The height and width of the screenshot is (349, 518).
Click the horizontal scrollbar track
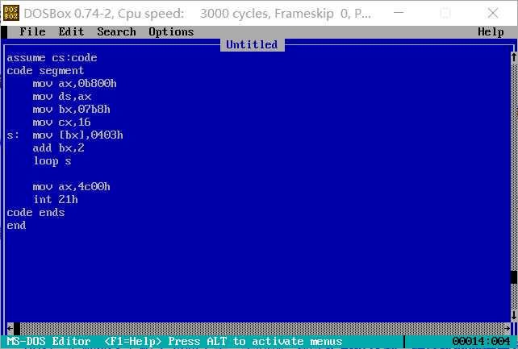[262, 328]
